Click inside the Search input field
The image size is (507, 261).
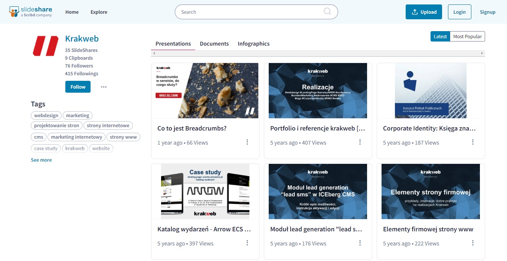coord(256,12)
